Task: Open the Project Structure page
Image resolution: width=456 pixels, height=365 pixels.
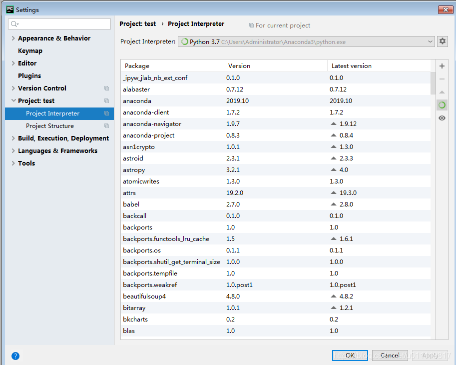Action: [50, 125]
